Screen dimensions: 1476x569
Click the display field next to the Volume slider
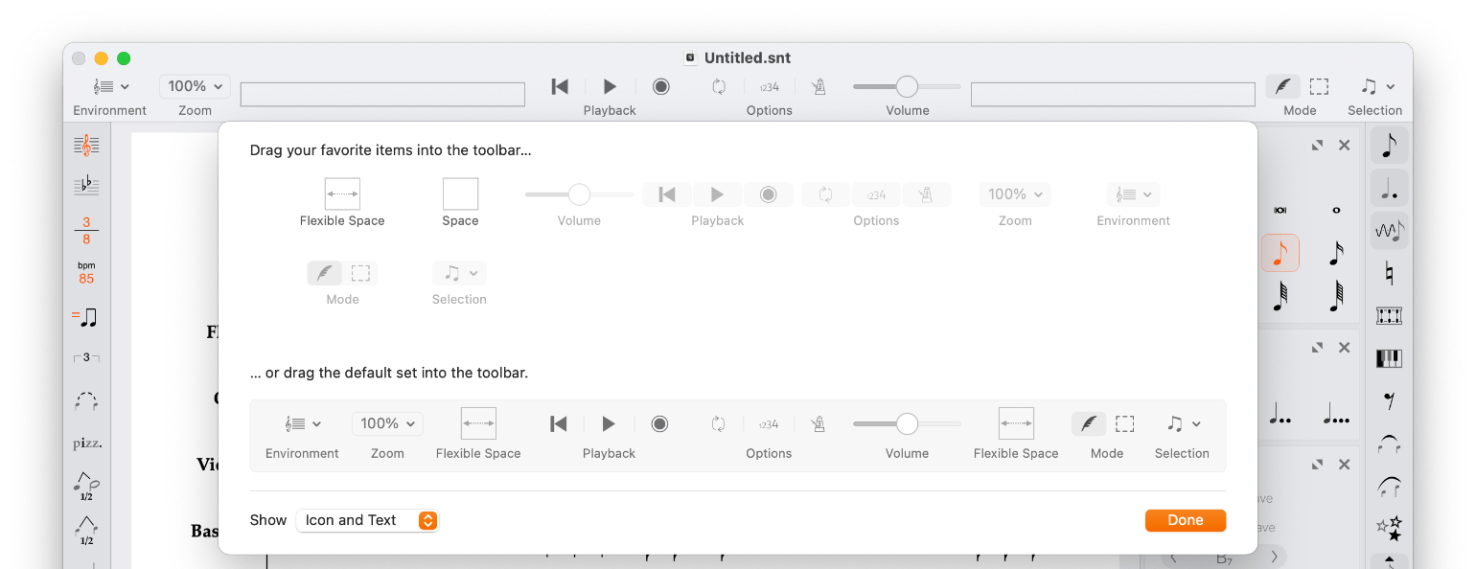[1113, 94]
